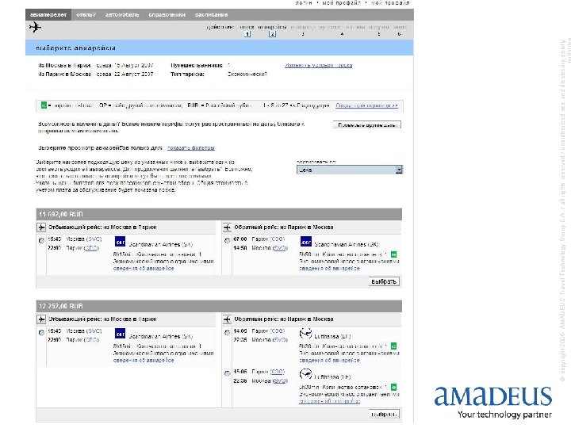571x428 pixels.
Task: Click CDG airport link on 14:05 return
Action: point(277,331)
